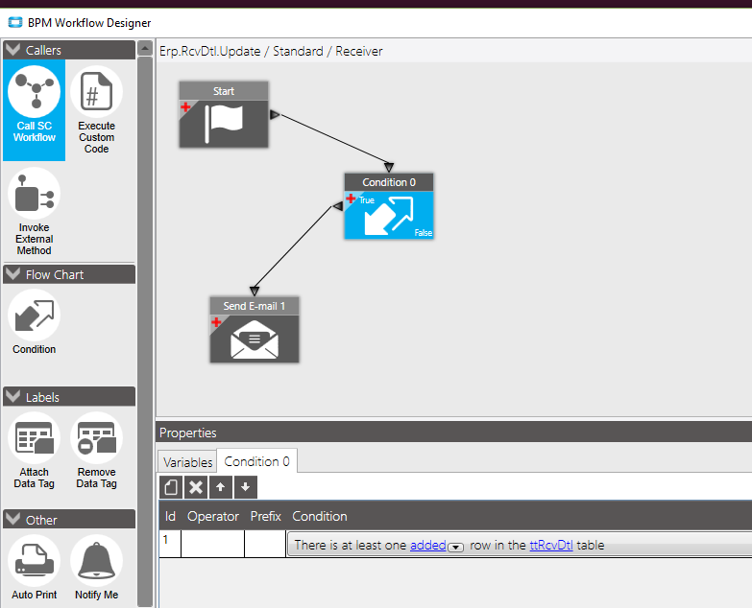Click the 'added' link in condition
This screenshot has width=752, height=608.
428,545
